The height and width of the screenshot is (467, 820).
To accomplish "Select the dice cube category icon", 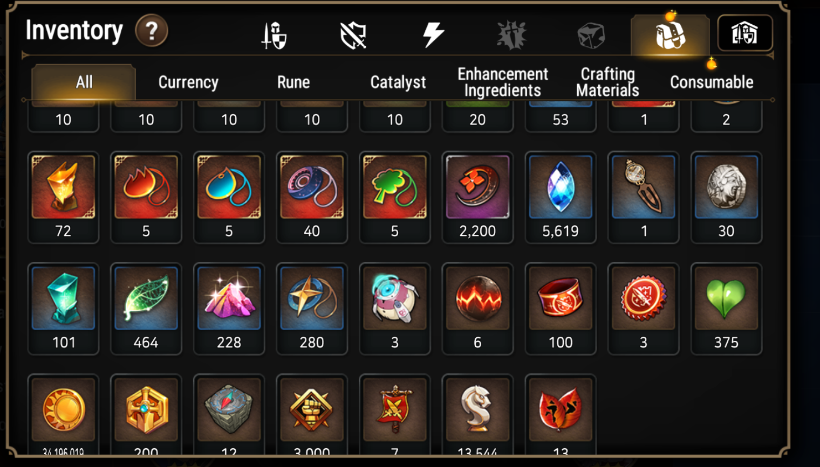I will pyautogui.click(x=591, y=36).
